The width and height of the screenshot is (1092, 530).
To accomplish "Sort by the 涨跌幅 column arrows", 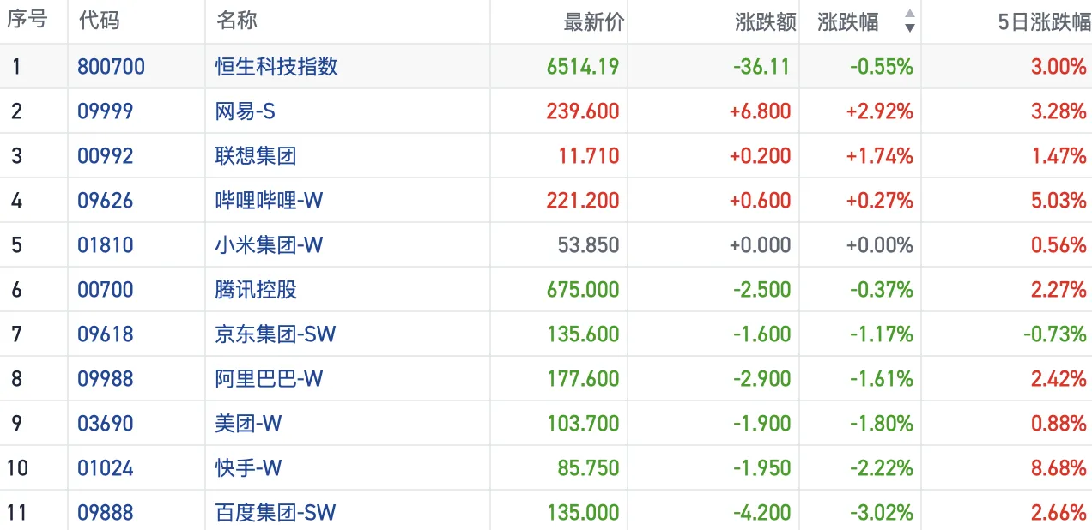I will [910, 21].
